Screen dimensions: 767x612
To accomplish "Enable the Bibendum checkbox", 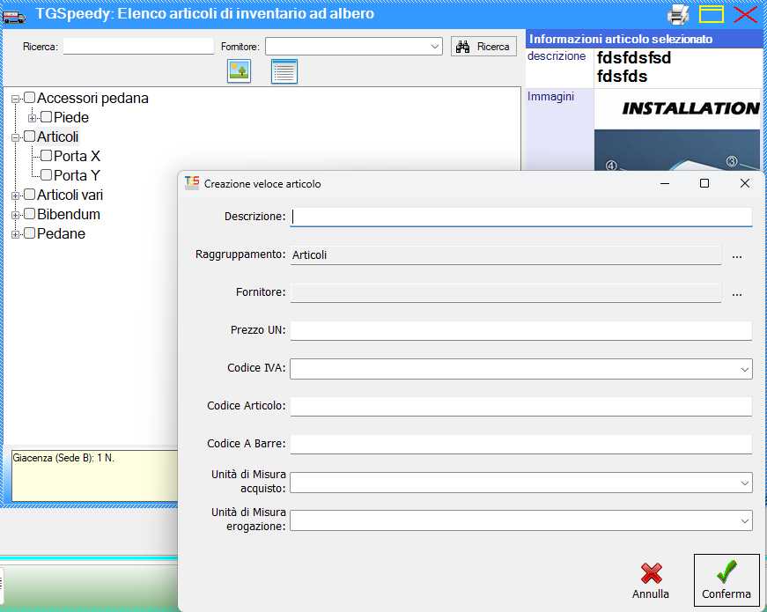I will point(30,214).
